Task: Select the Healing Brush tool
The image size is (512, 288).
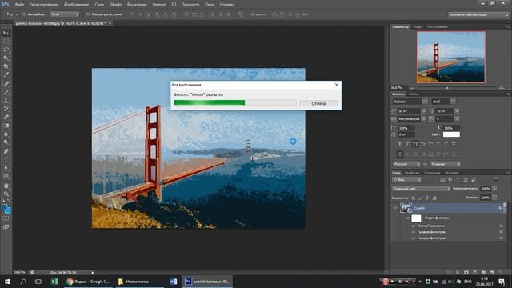Action: pyautogui.click(x=6, y=83)
